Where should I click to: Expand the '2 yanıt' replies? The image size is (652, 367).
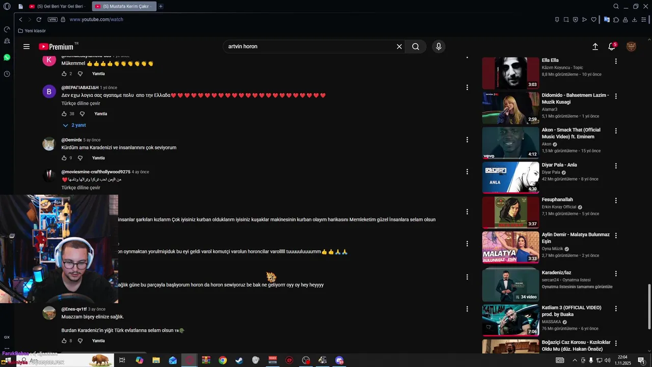pyautogui.click(x=74, y=125)
